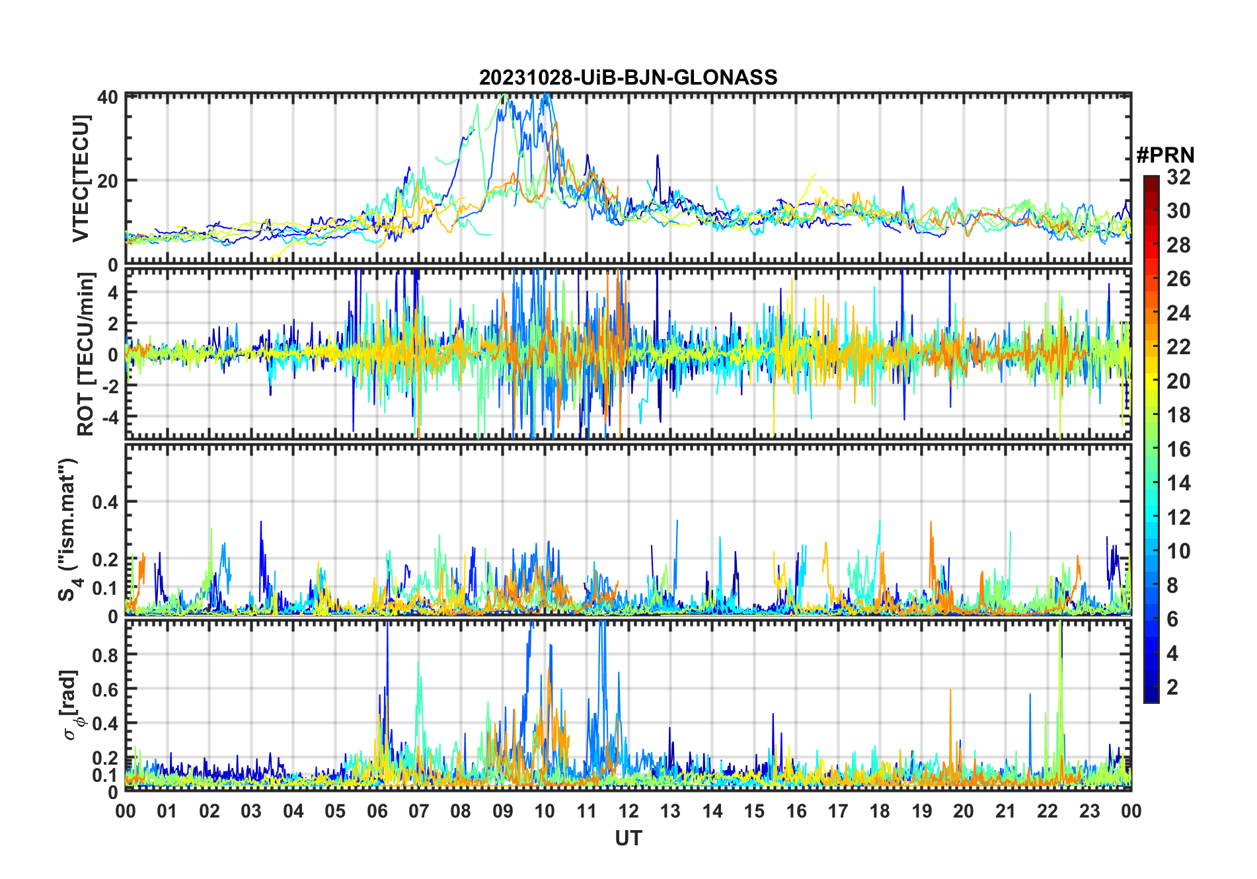This screenshot has height=879, width=1257.
Task: Click x-axis hour label 17
Action: click(x=838, y=811)
